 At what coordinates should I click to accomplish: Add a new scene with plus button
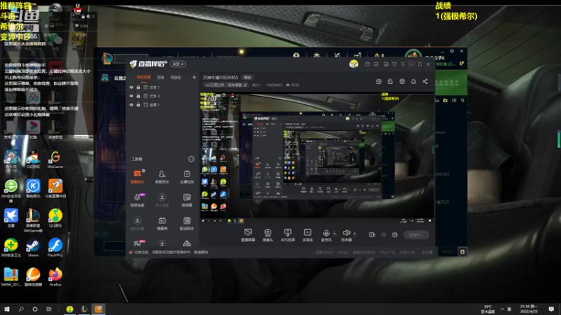point(194,77)
